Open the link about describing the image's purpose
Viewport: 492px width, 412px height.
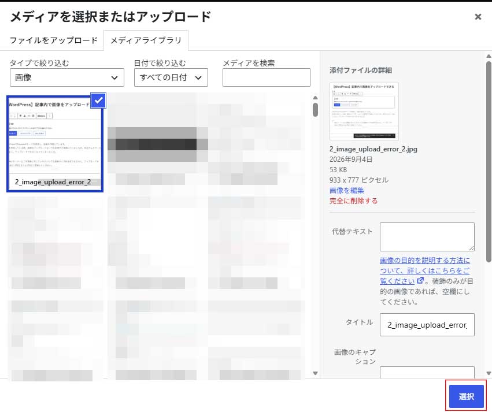(x=424, y=270)
